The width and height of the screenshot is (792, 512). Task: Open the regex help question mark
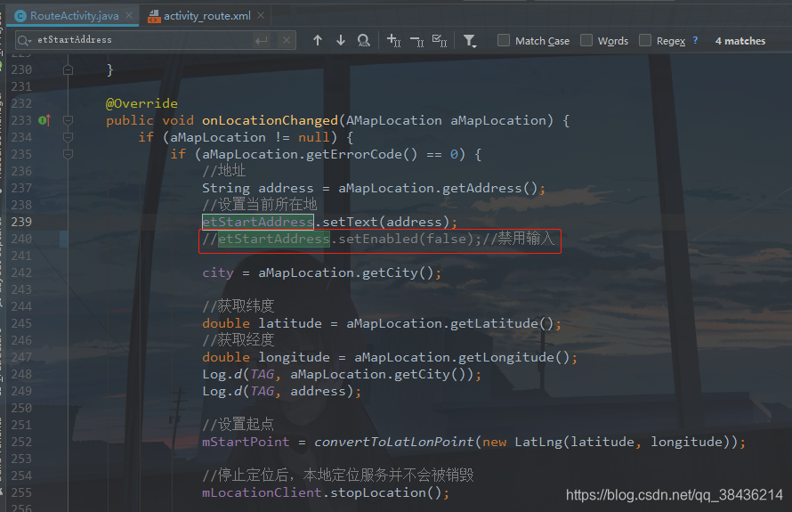pyautogui.click(x=695, y=40)
